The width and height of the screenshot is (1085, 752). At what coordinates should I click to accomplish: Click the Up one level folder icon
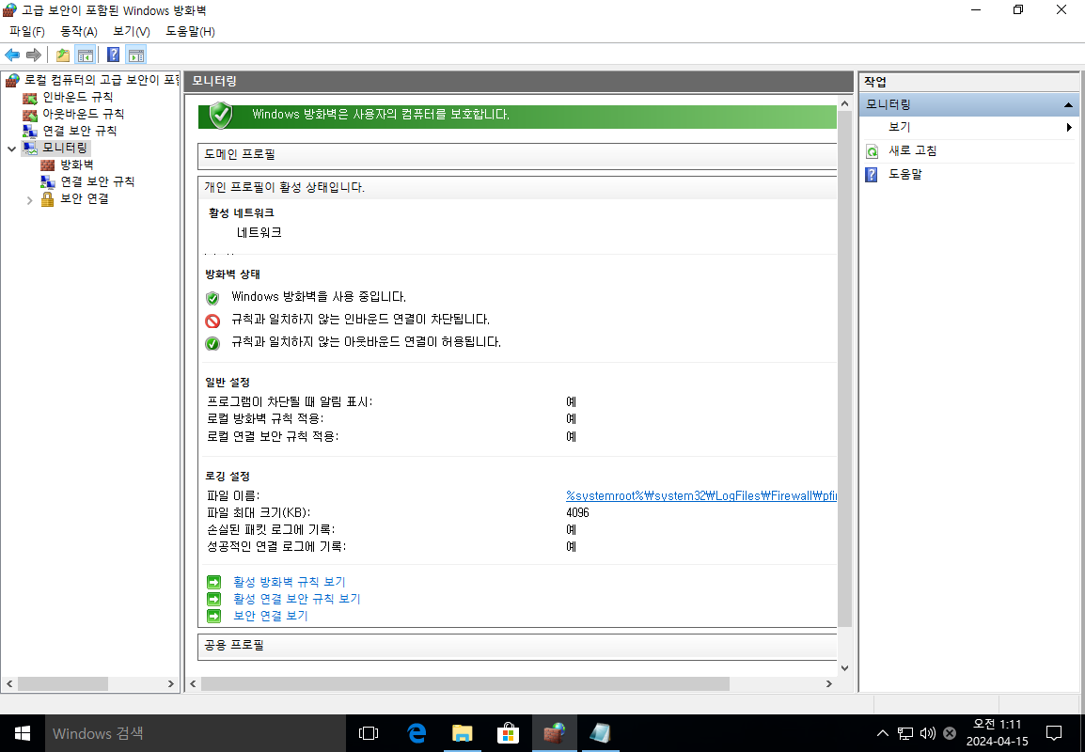coord(63,55)
